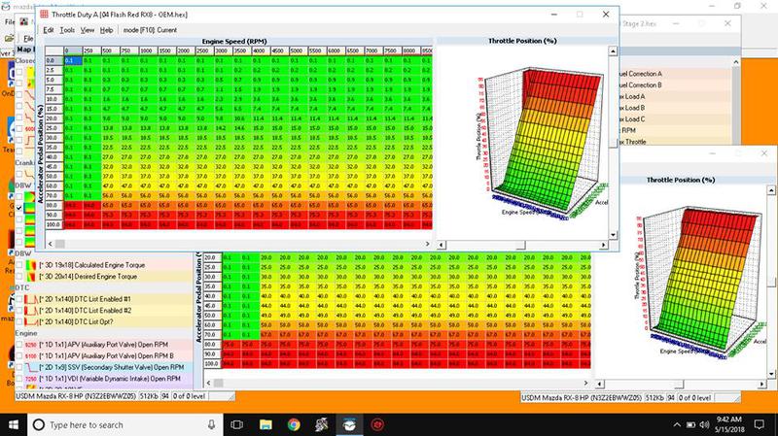Select blue highlighted cell at 0 RPM, 0.0 pedal

[70, 60]
